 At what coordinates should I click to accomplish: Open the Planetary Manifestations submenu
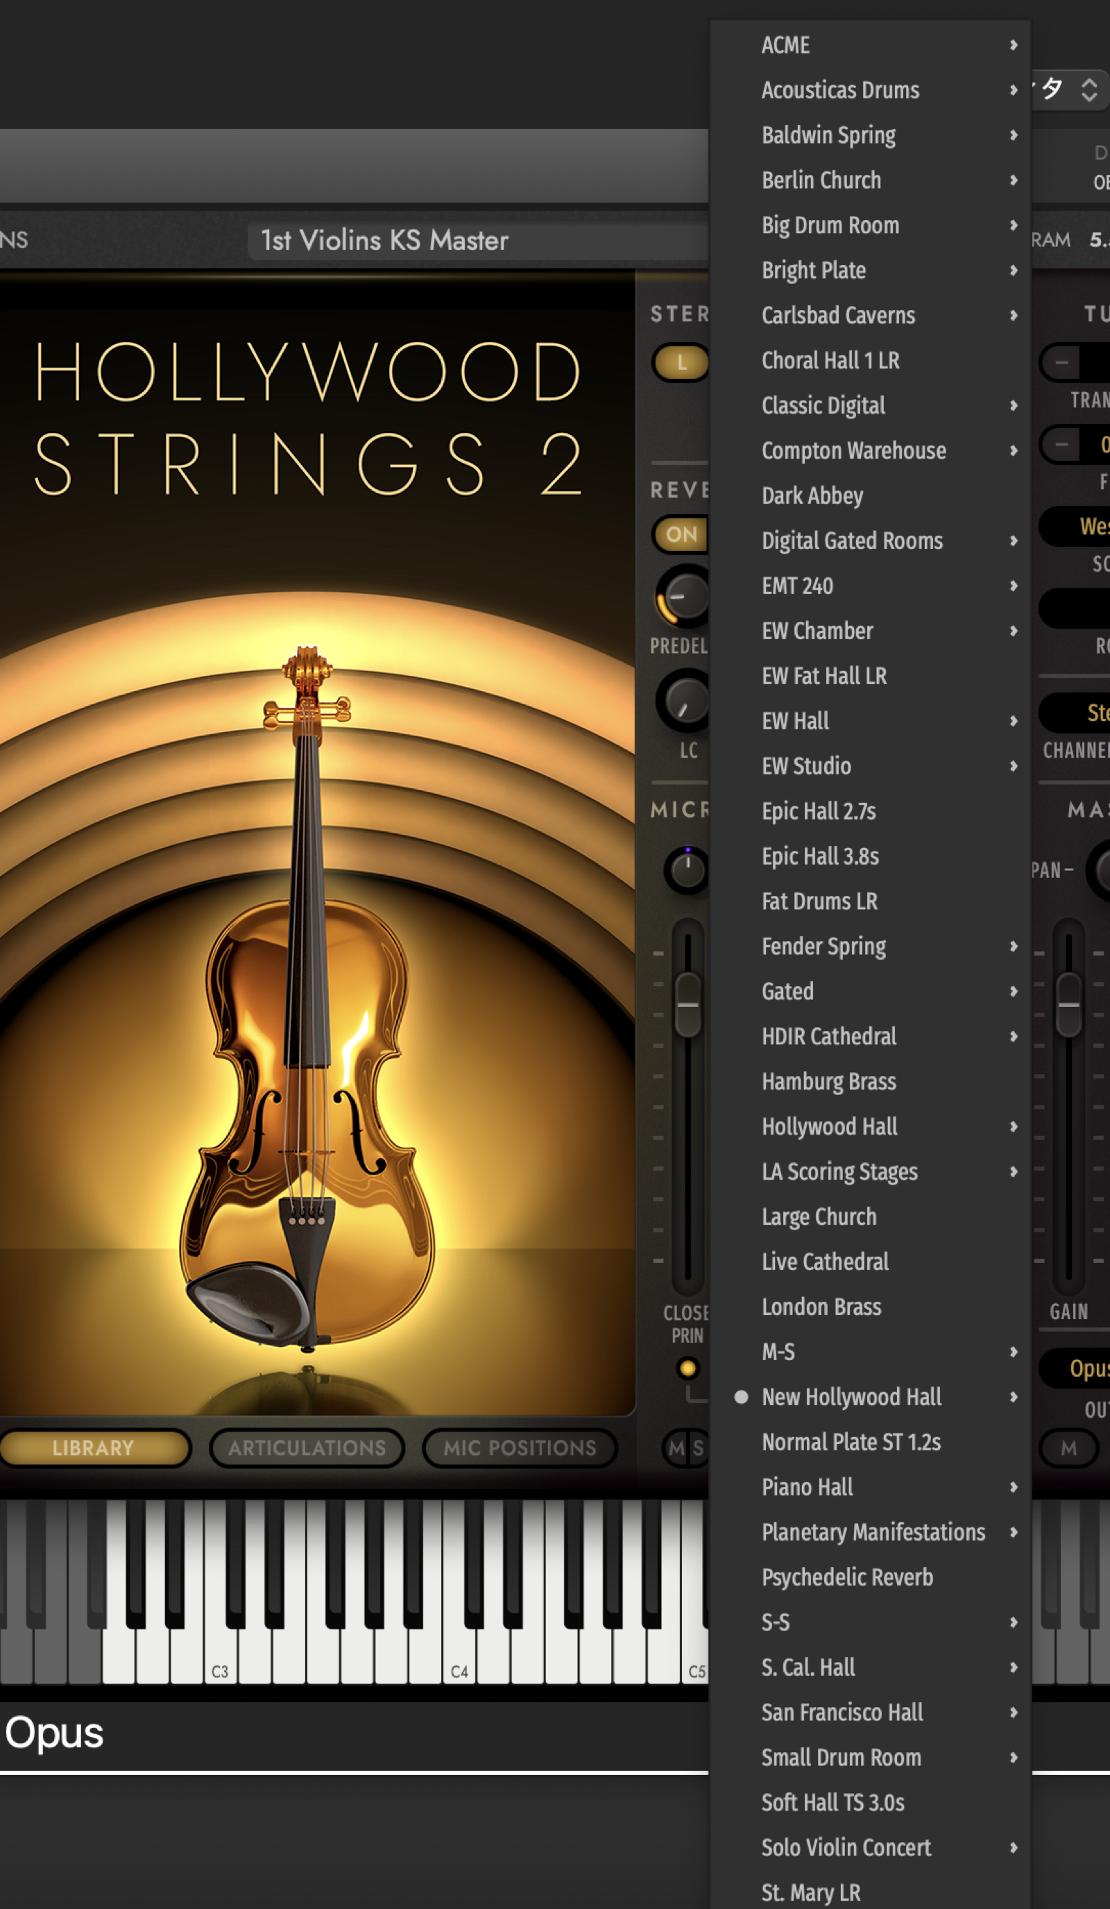point(870,1532)
